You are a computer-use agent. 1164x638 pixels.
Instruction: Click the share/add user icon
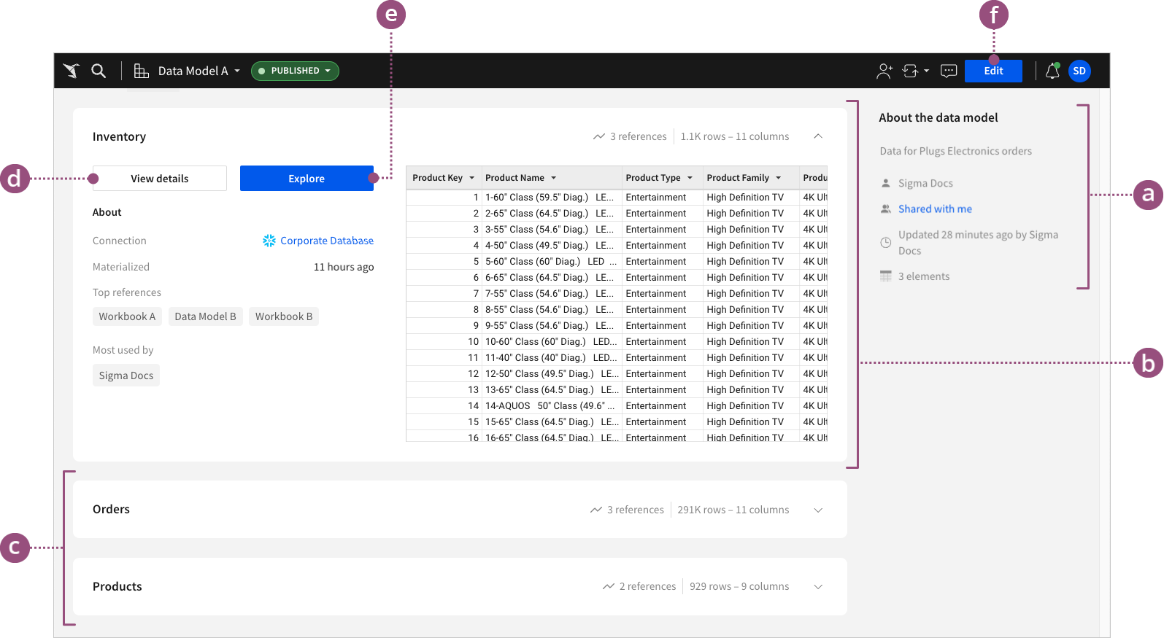point(884,71)
